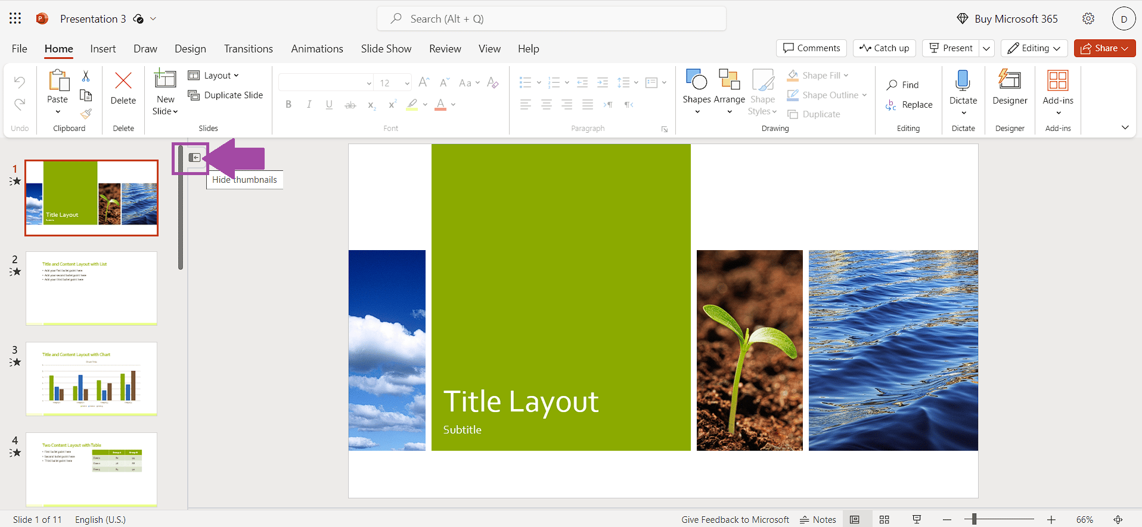Open the app launcher waffle icon
Viewport: 1142px width, 527px height.
click(x=15, y=18)
